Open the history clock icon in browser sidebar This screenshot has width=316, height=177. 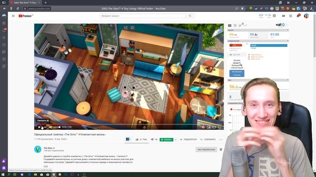pos(4,45)
